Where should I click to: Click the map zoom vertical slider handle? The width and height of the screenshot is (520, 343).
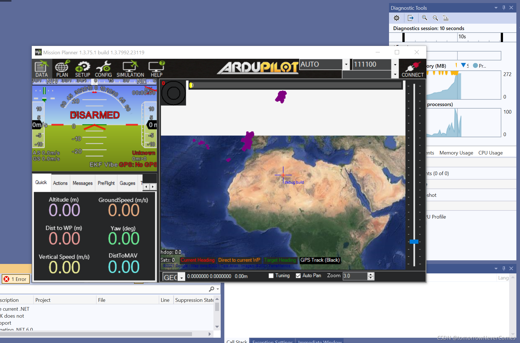[414, 241]
